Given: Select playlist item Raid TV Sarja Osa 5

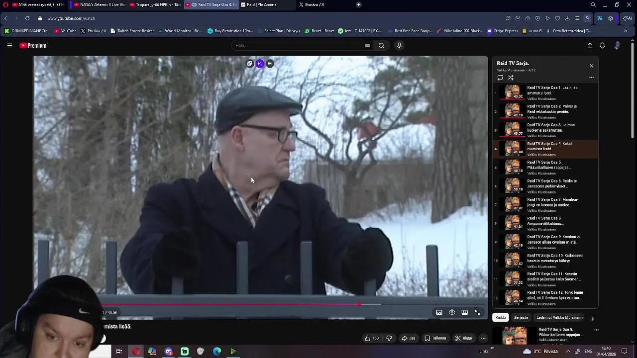Looking at the screenshot, I should (545, 167).
